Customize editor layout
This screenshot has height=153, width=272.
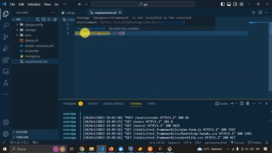click(241, 4)
